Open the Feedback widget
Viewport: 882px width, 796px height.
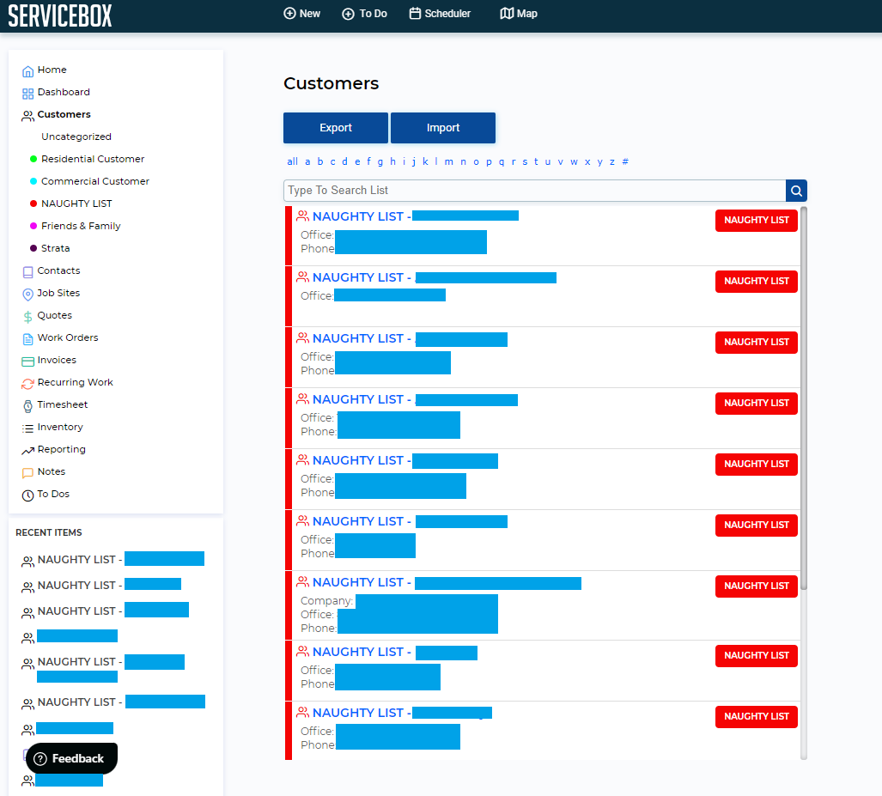(x=71, y=758)
